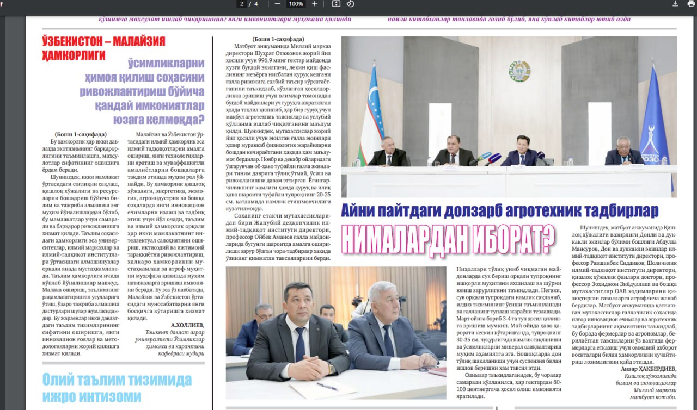Click the total page count '/ 4'
The height and width of the screenshot is (410, 697).
[x=253, y=4]
